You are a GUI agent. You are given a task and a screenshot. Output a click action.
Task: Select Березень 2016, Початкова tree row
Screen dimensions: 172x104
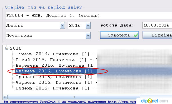(x=55, y=66)
